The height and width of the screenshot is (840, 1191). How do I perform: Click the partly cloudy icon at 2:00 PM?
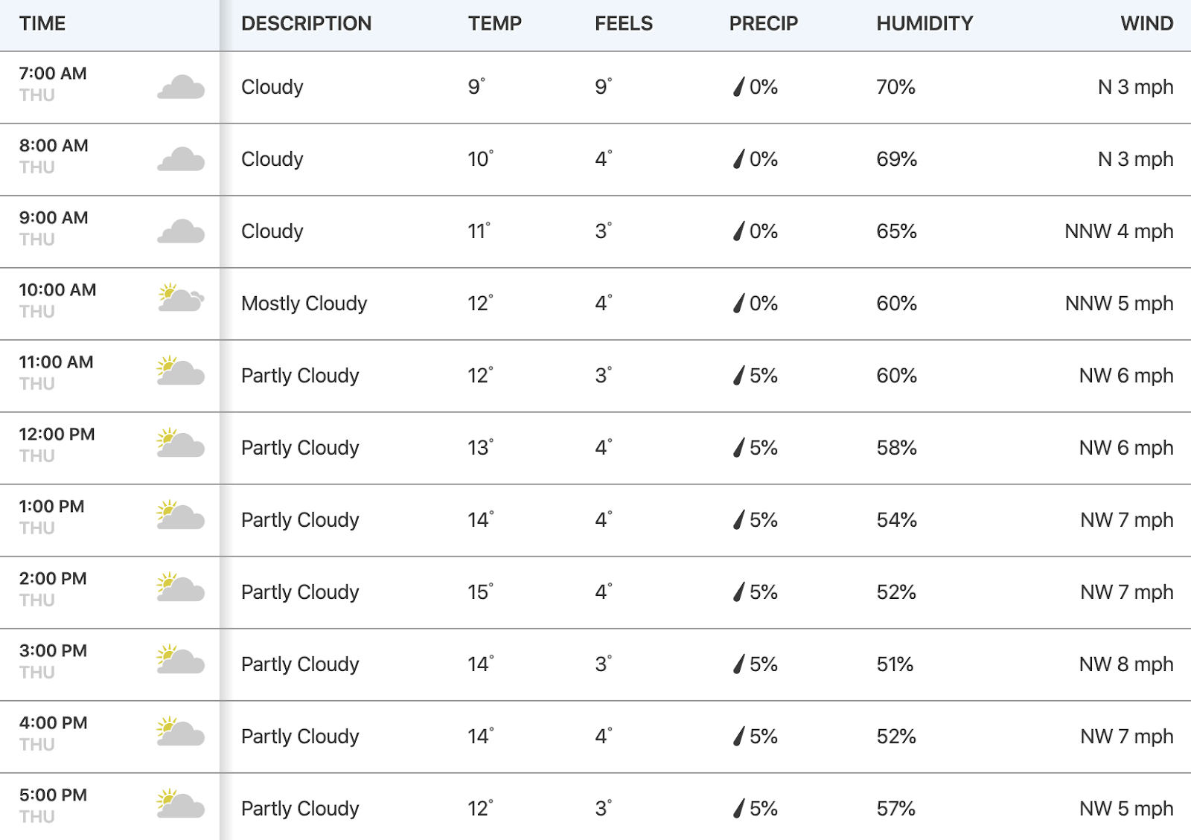click(x=181, y=586)
